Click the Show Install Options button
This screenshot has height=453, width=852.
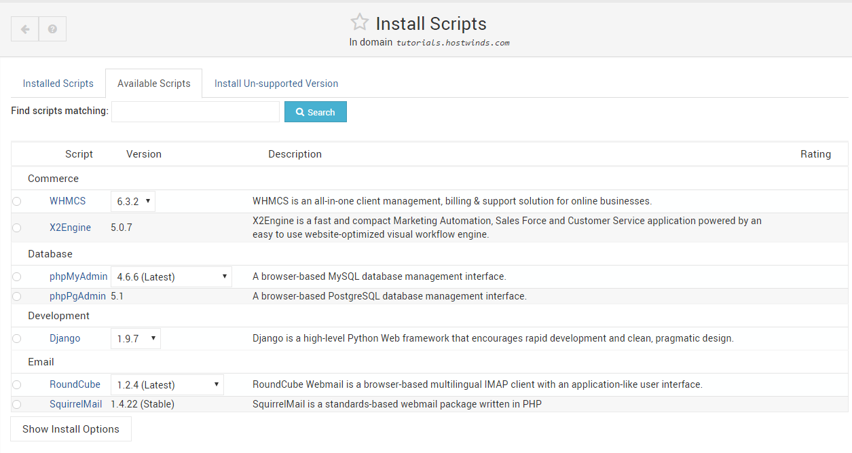71,429
